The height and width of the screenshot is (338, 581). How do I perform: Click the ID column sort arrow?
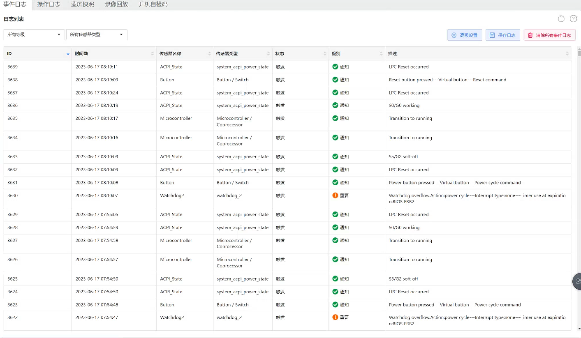(x=68, y=54)
